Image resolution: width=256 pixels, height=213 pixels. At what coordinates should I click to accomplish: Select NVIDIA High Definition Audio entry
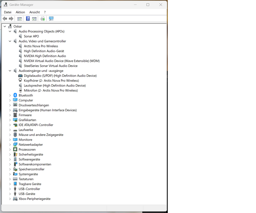pos(45,56)
